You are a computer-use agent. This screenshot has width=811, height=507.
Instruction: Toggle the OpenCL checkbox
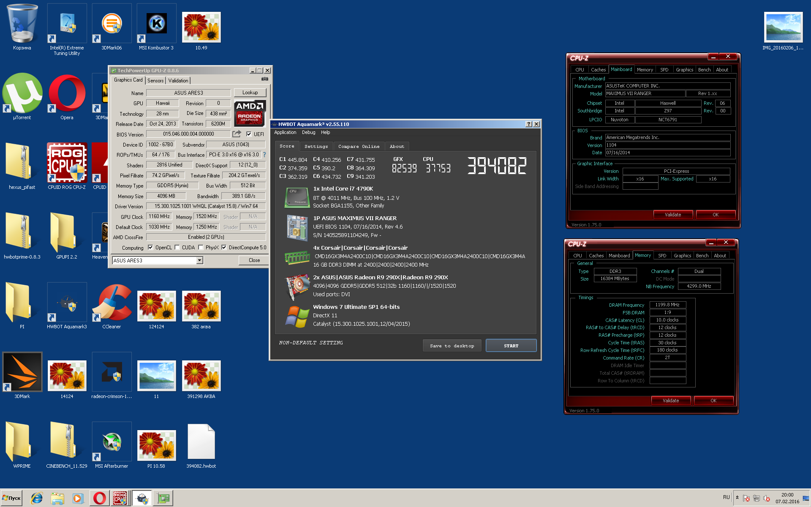tap(150, 248)
